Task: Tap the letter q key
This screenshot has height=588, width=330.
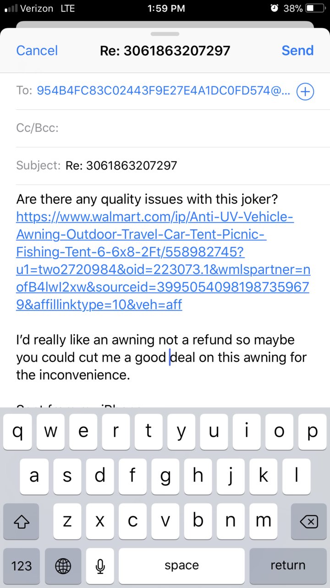Action: tap(18, 431)
